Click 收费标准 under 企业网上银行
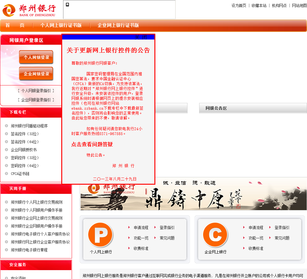The image size is (307, 279). tap(256, 248)
